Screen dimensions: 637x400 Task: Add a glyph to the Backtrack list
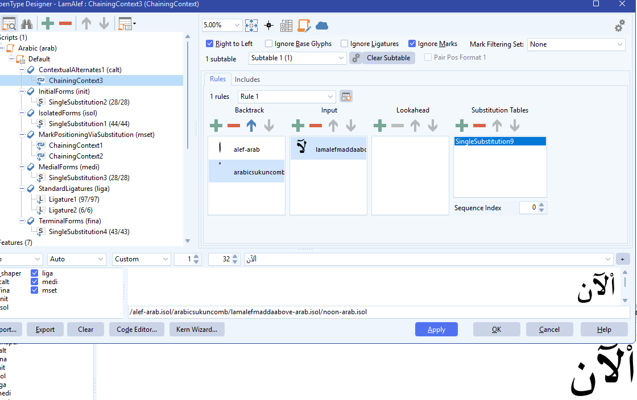pyautogui.click(x=216, y=125)
